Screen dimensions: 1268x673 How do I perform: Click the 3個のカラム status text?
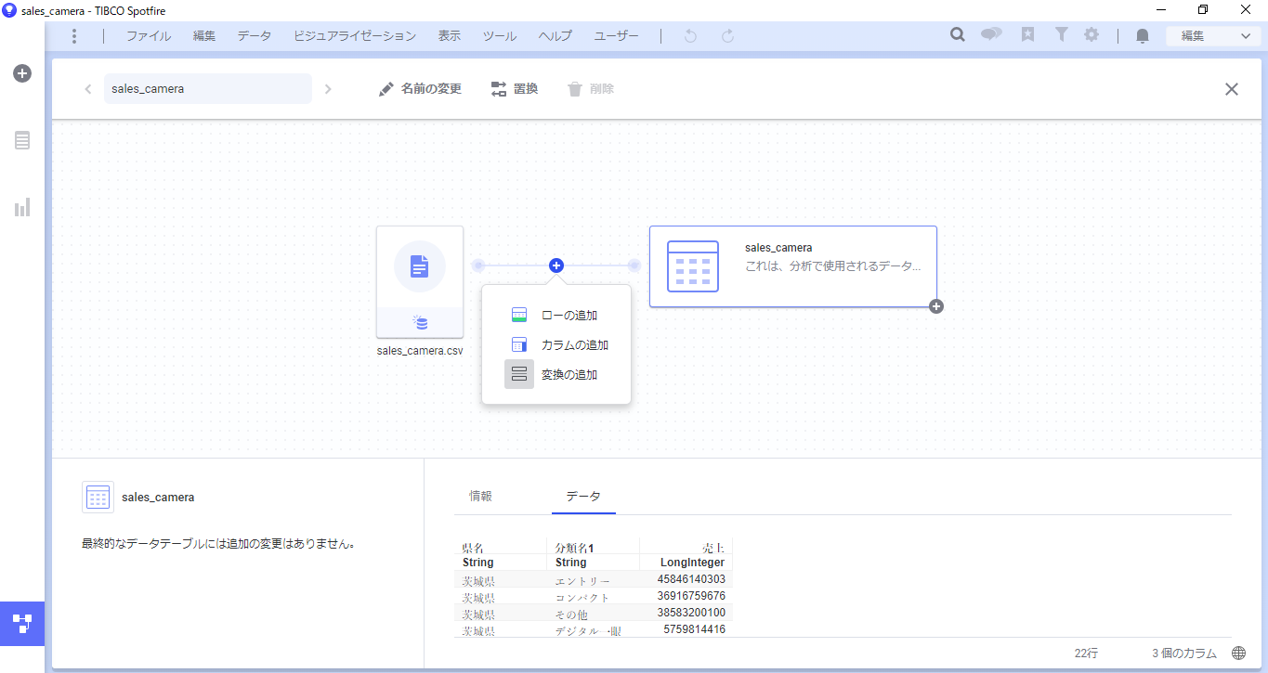1184,654
